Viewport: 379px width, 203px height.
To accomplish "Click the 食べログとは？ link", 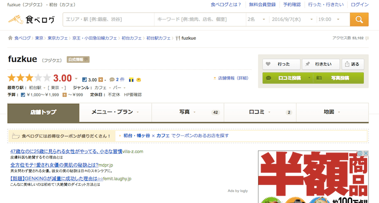I will [x=226, y=5].
